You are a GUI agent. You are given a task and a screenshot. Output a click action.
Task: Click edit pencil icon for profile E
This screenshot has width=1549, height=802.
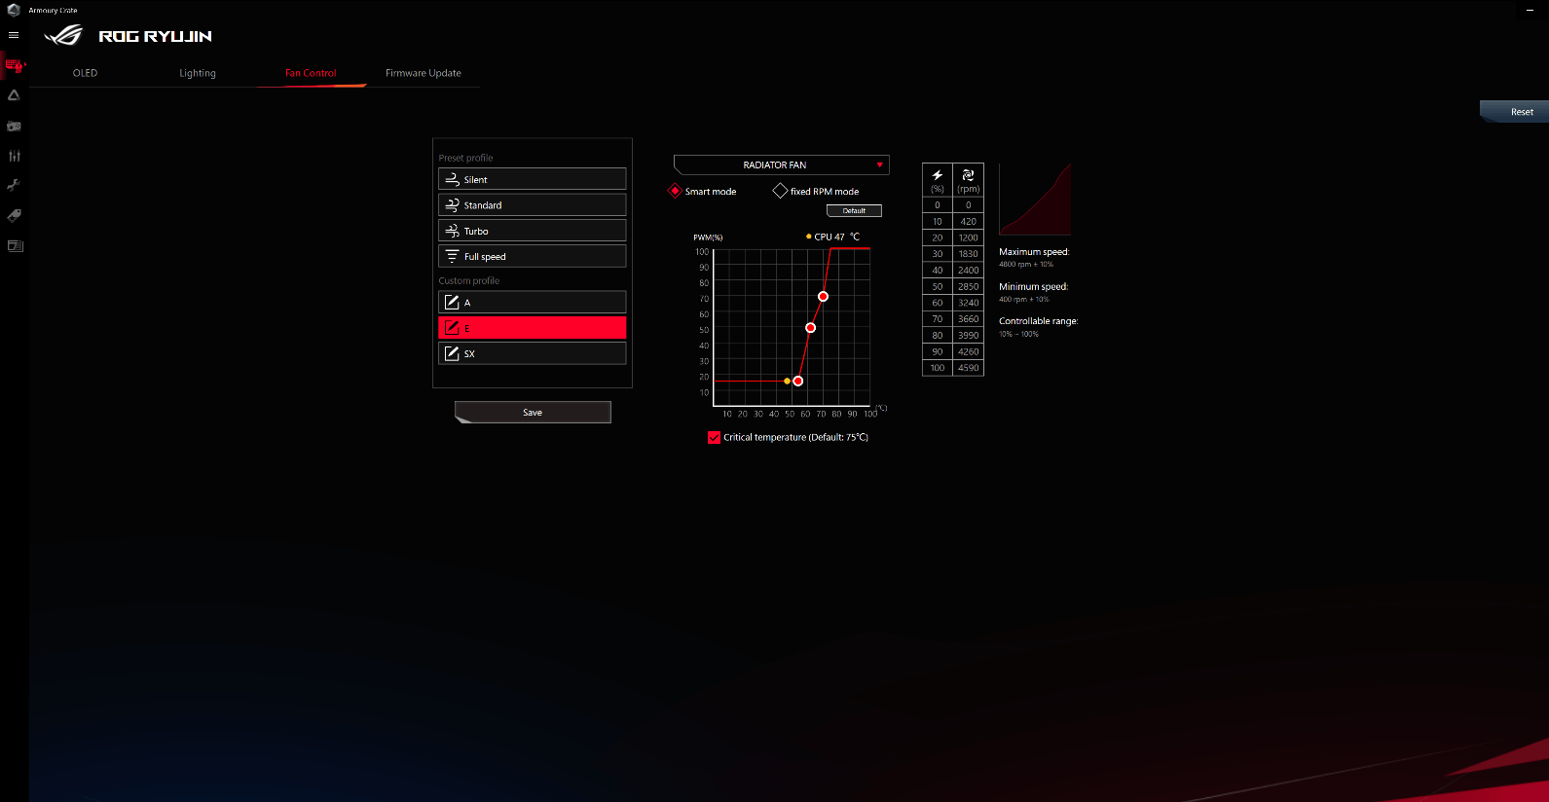452,328
